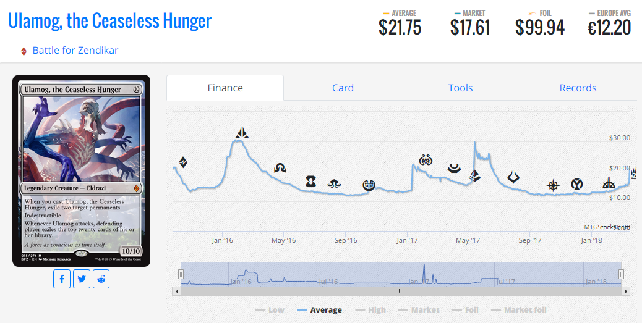
Task: Toggle the Low price series in legend
Action: [x=270, y=310]
